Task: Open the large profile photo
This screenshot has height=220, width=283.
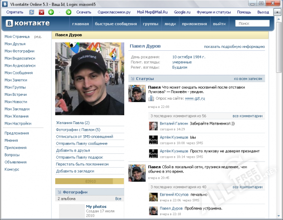Action: pyautogui.click(x=90, y=79)
